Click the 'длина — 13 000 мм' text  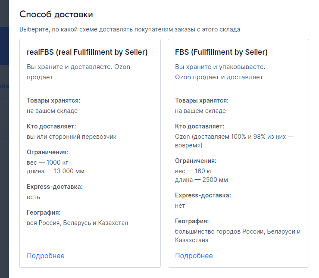pyautogui.click(x=56, y=171)
